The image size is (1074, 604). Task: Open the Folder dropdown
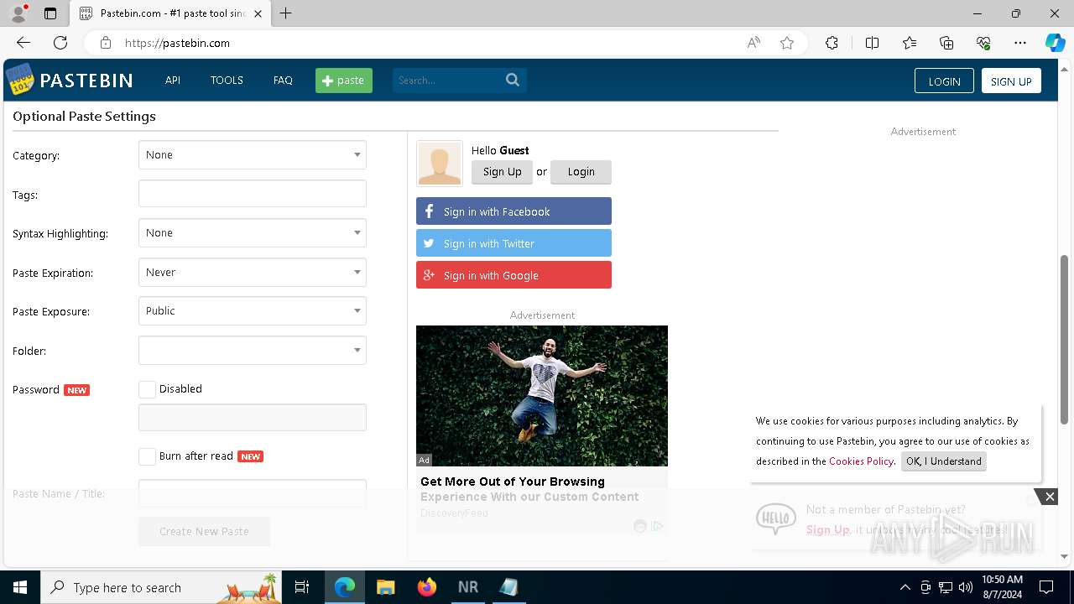coord(253,350)
